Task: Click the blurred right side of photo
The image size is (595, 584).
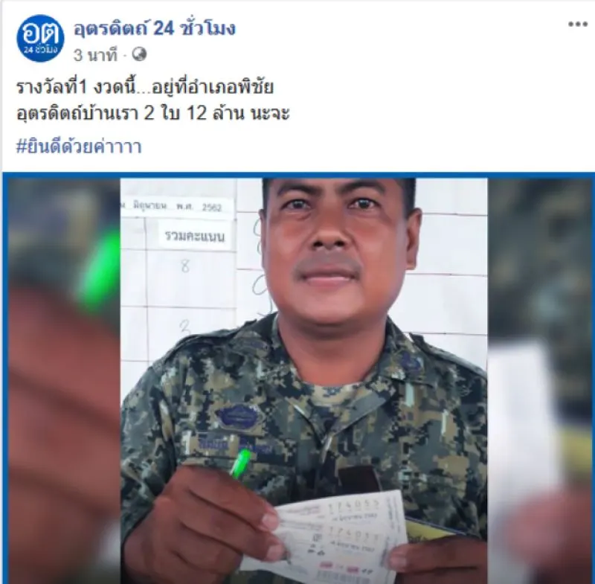Action: click(x=540, y=381)
